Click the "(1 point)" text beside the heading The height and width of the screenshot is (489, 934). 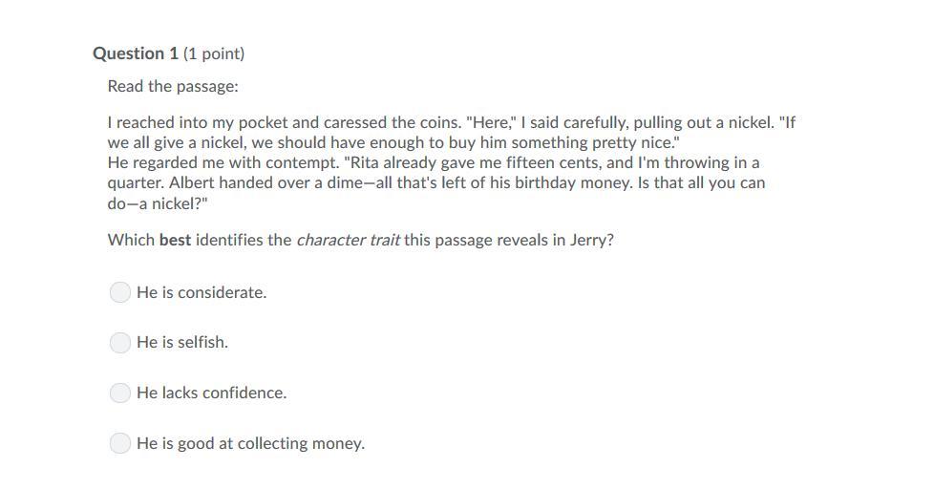point(214,53)
